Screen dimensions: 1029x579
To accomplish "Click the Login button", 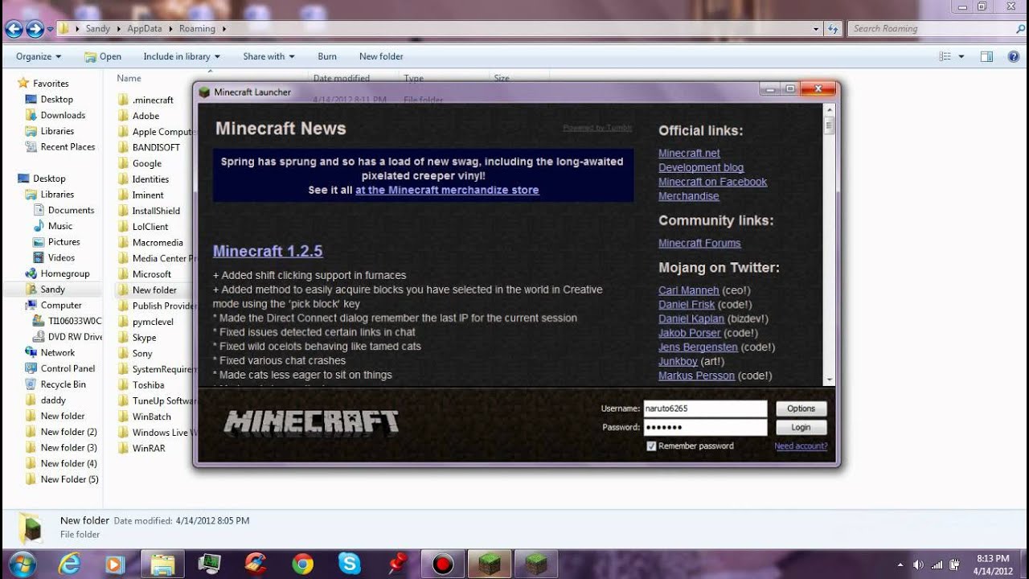I will [x=801, y=427].
